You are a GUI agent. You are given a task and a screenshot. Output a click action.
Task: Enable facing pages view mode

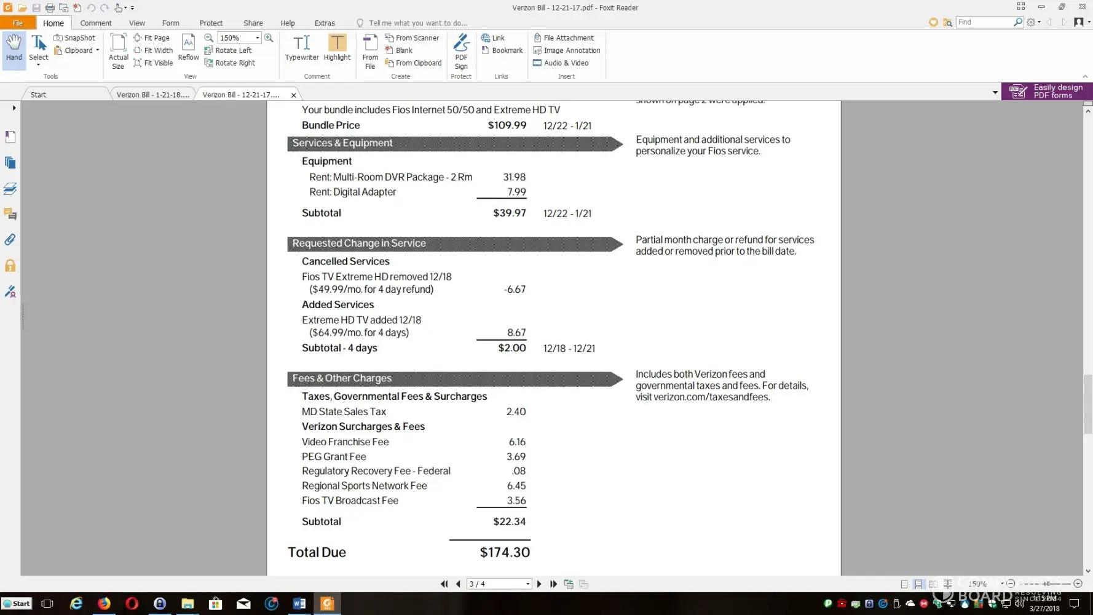[933, 584]
